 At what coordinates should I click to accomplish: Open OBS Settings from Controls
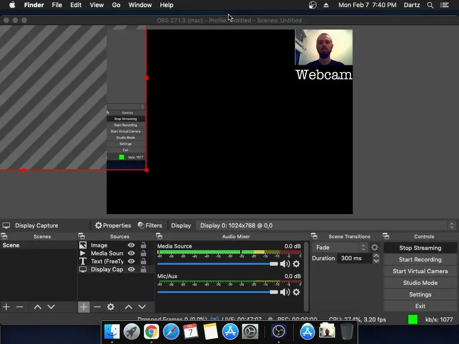[420, 295]
